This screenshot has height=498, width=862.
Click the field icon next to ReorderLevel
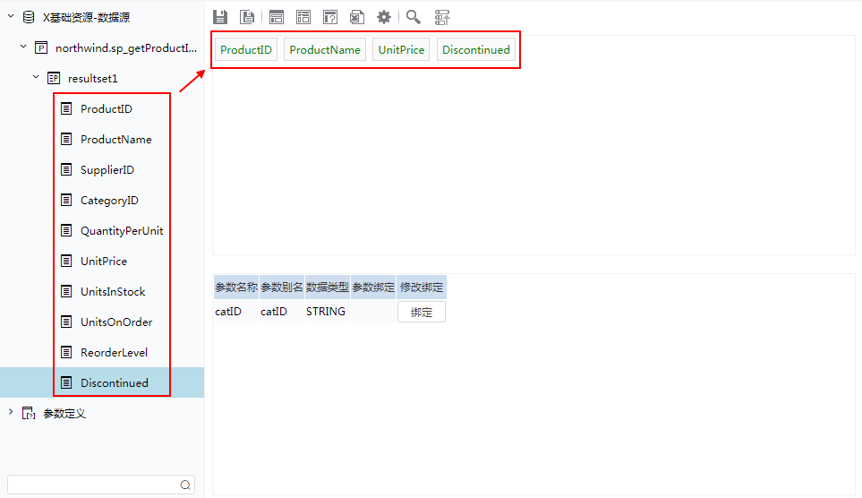[66, 352]
